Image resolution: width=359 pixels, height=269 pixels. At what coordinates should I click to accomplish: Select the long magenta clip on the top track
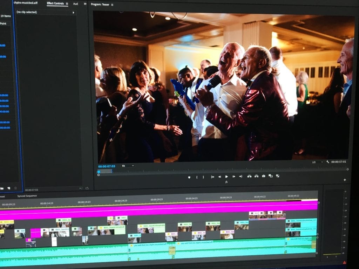click(x=158, y=210)
